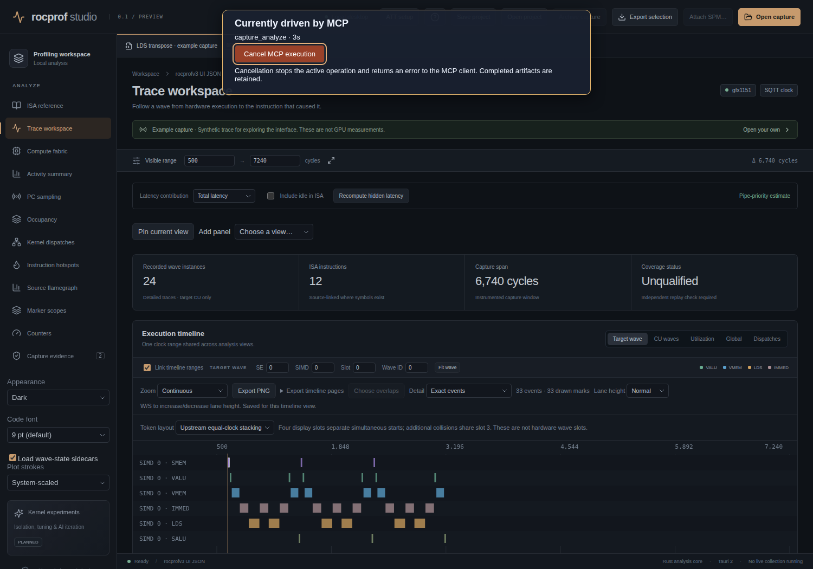This screenshot has height=569, width=813.
Task: Switch to the Dispatches tab
Action: click(x=767, y=339)
